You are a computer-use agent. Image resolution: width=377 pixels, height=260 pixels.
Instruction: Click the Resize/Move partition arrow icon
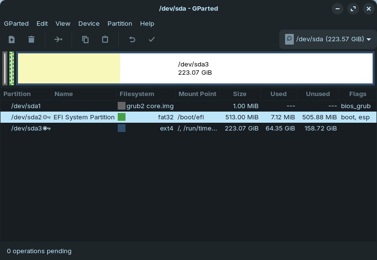point(58,39)
